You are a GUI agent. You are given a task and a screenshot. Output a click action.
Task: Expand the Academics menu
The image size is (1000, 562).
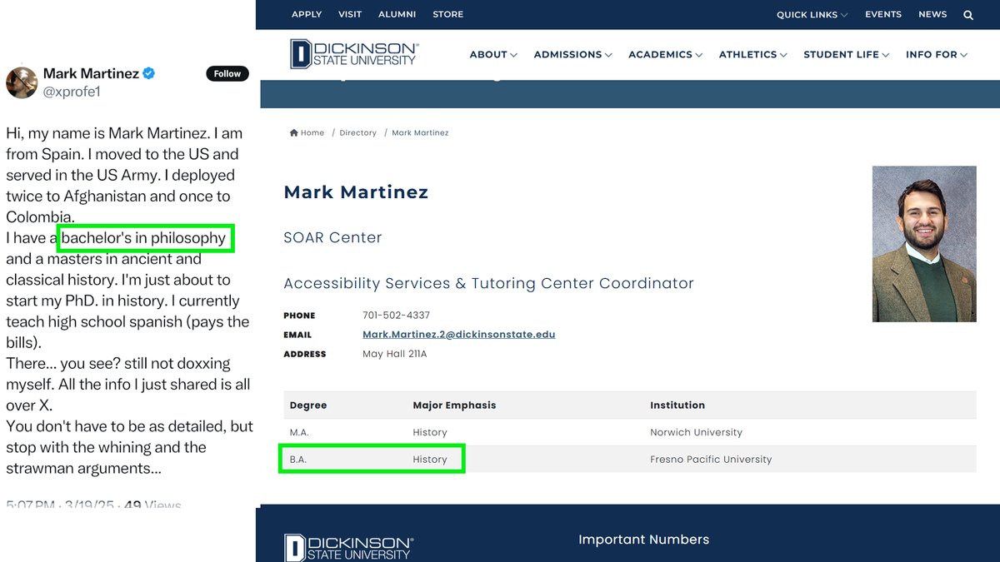point(666,55)
